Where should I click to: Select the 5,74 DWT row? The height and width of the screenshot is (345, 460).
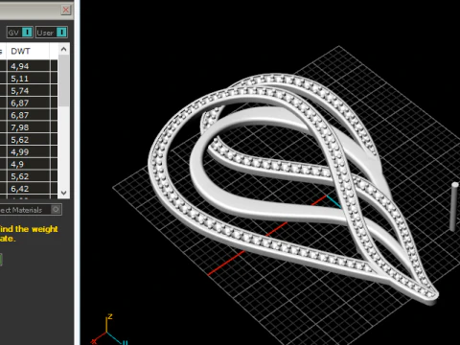[x=29, y=91]
